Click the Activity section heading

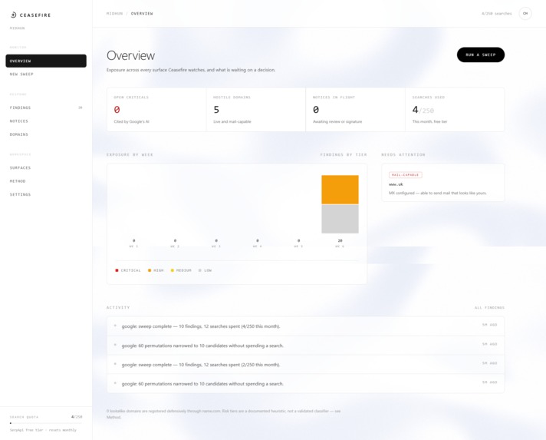(x=118, y=307)
